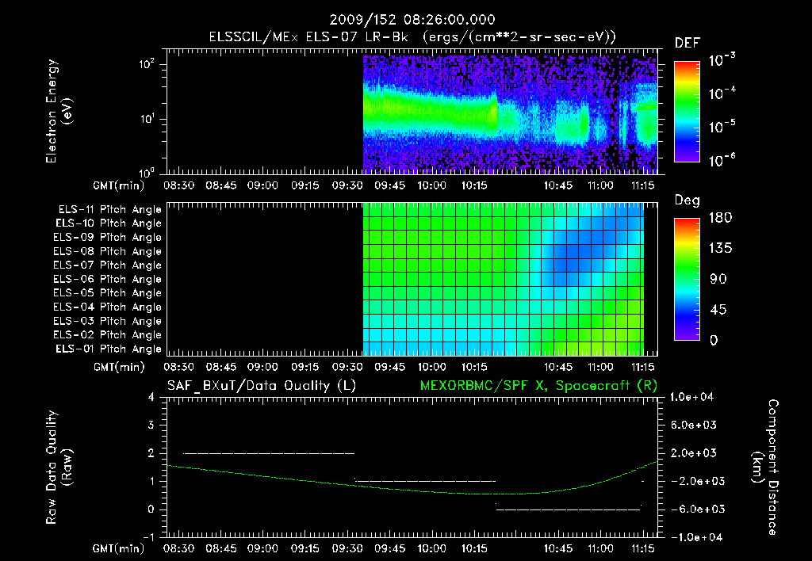
Task: Click the '3' tick on Raw Data Quality axis
Action: (x=151, y=425)
